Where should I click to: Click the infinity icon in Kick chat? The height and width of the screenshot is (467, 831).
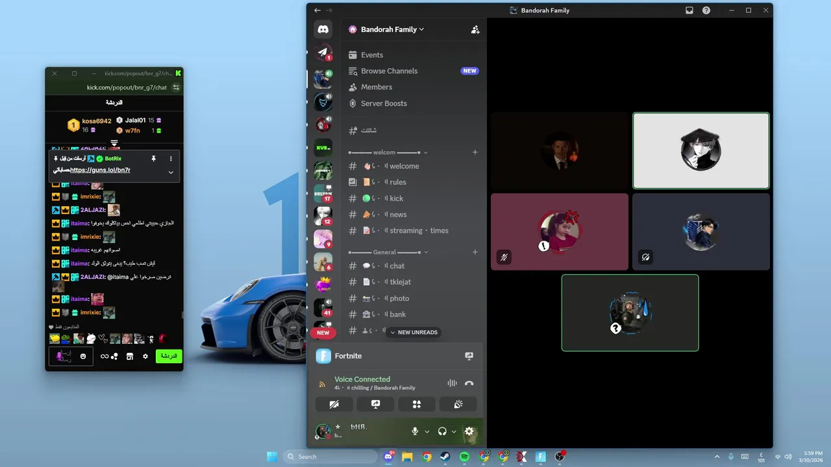(x=105, y=357)
